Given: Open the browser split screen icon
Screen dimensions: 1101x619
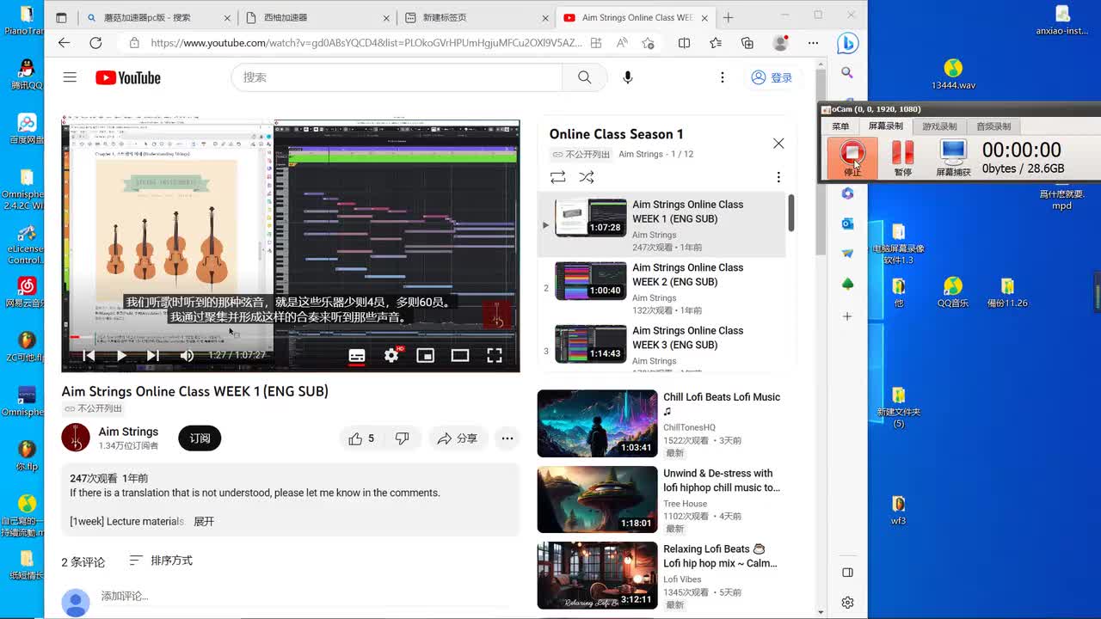Looking at the screenshot, I should click(685, 43).
